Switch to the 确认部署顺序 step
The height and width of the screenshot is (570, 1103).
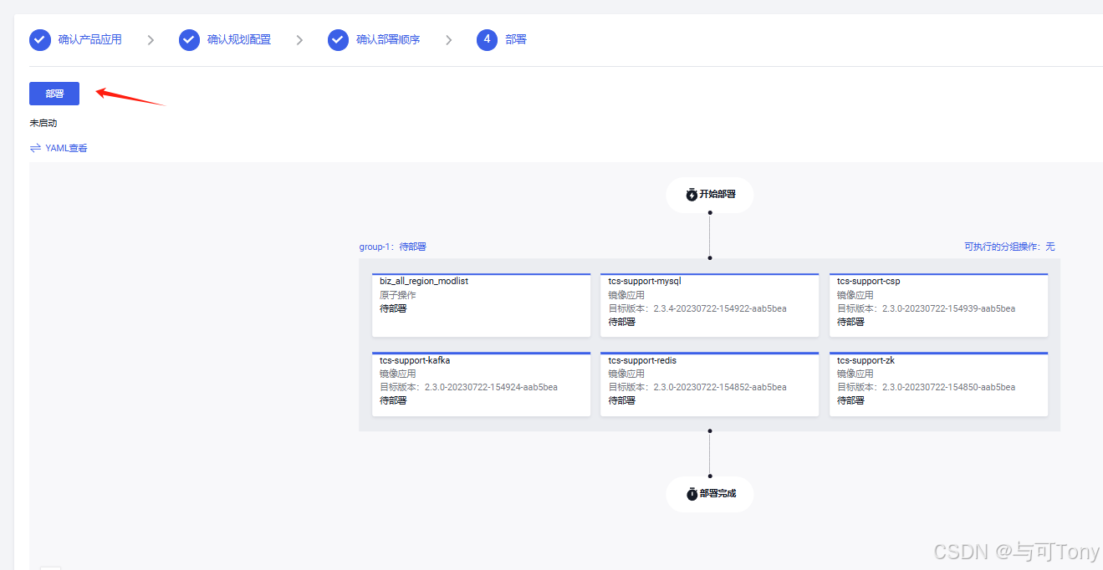click(x=390, y=39)
